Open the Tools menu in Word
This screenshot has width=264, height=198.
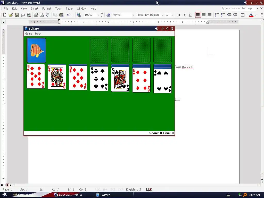[x=59, y=9]
